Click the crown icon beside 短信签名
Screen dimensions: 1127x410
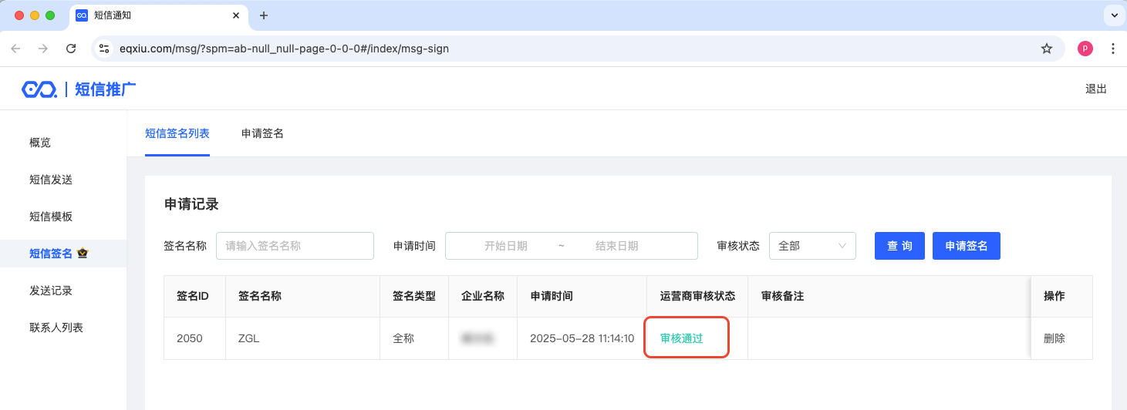83,254
